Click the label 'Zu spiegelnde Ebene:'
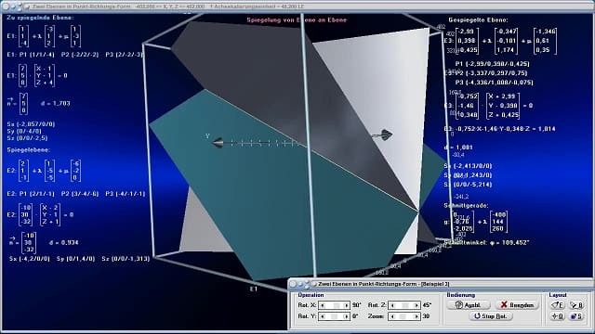 point(40,18)
